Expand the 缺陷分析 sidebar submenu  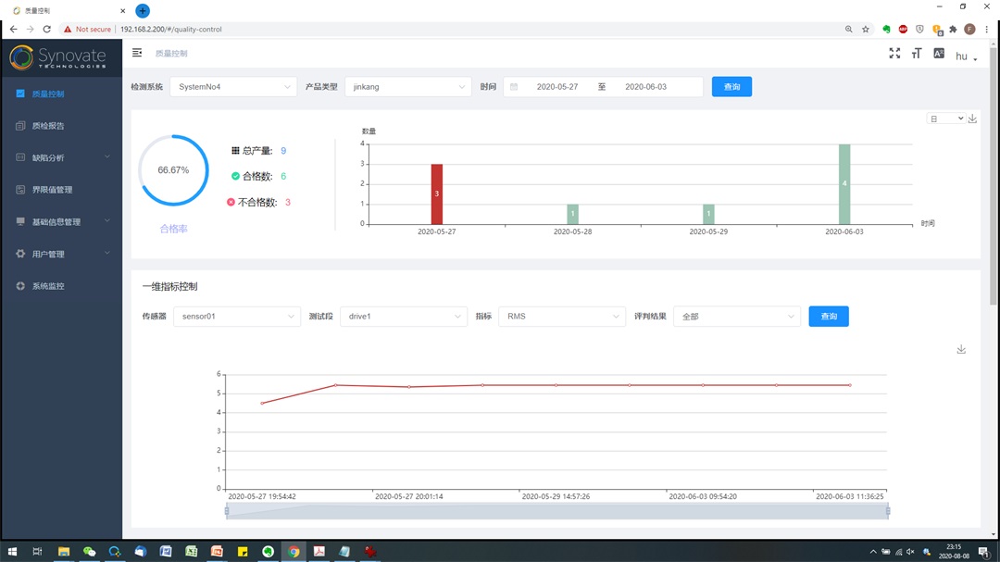61,157
